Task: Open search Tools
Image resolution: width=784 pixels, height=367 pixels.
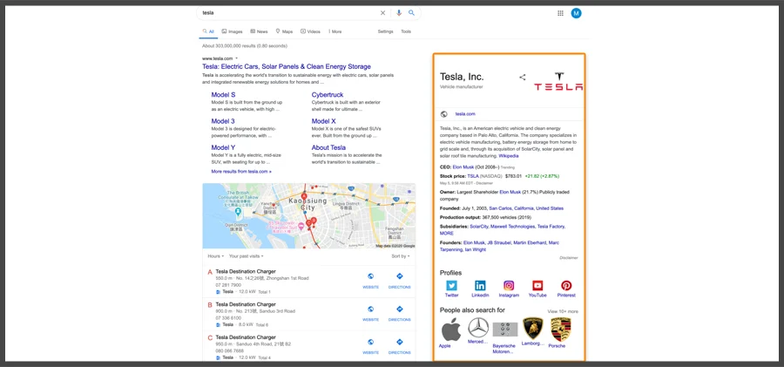Action: point(406,31)
